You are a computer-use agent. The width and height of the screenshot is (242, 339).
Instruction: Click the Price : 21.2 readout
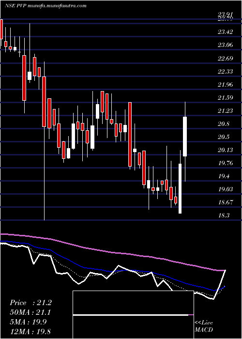click(30, 303)
